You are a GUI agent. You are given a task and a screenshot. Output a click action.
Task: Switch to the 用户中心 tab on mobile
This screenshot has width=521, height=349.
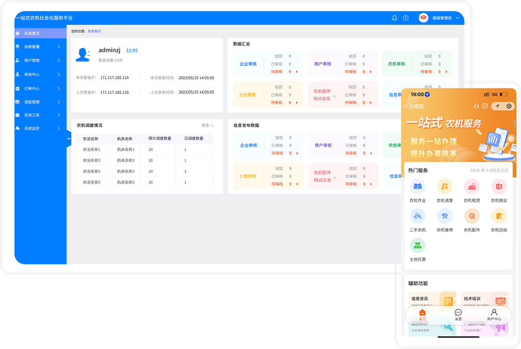point(494,315)
